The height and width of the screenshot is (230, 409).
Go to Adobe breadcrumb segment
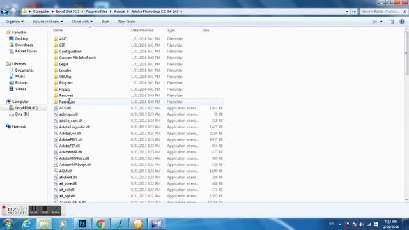click(120, 11)
